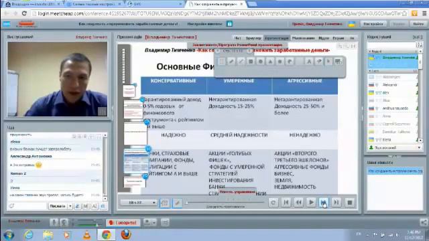Screen dimensions: 429x241
Task: Select the fourth slide thumbnail in sidebar
Action: tap(136, 161)
